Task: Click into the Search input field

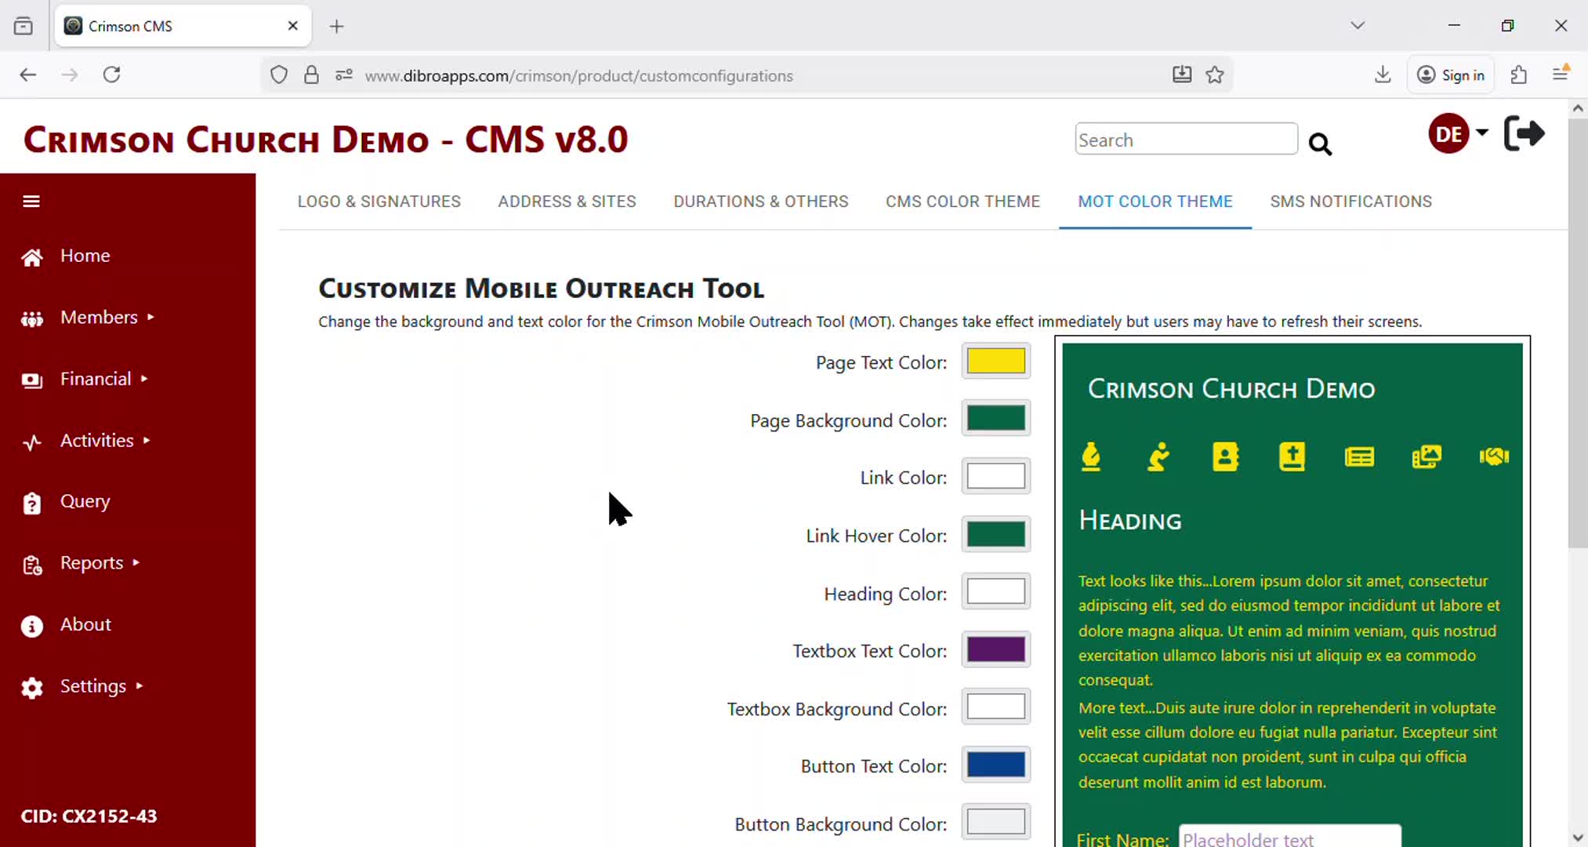Action: [x=1185, y=140]
